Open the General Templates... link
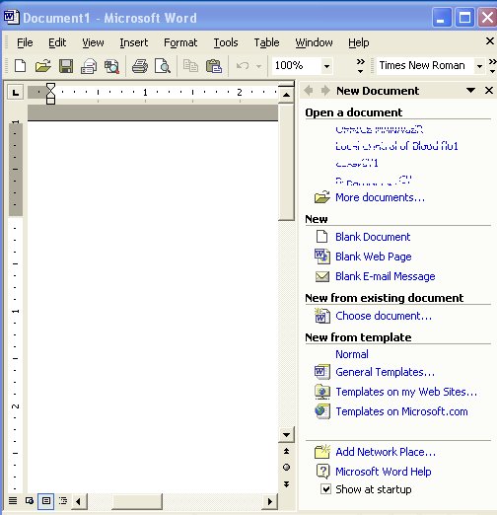This screenshot has height=515, width=497. click(x=385, y=372)
